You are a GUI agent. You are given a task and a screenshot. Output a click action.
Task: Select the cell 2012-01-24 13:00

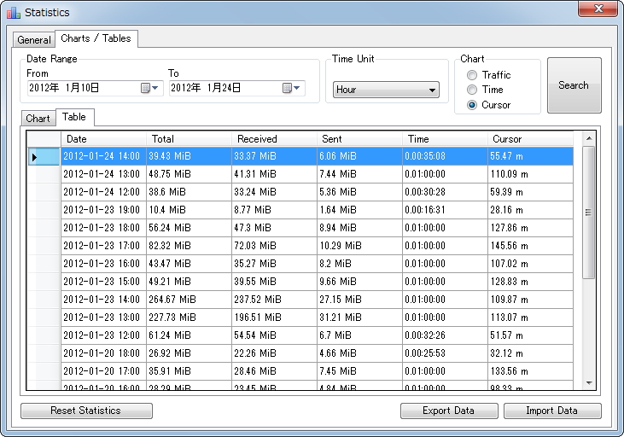pyautogui.click(x=103, y=174)
